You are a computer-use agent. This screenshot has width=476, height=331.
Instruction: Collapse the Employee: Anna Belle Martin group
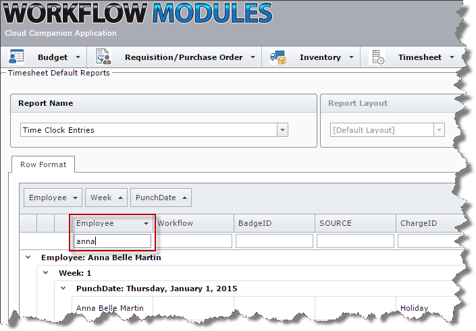28,257
